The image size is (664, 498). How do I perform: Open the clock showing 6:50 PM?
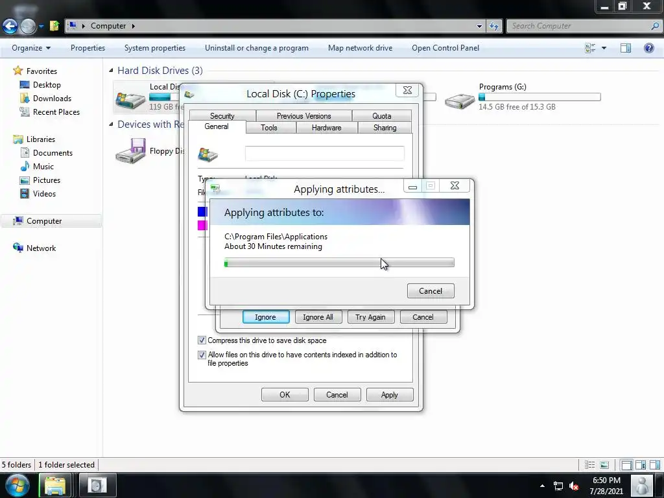606,486
